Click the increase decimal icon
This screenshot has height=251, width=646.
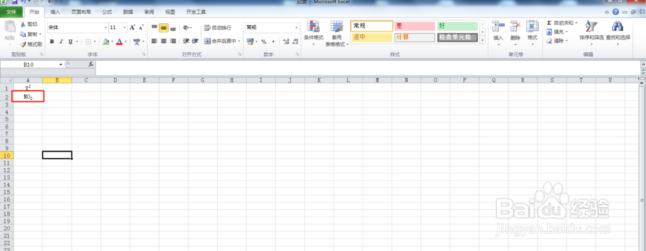click(286, 41)
